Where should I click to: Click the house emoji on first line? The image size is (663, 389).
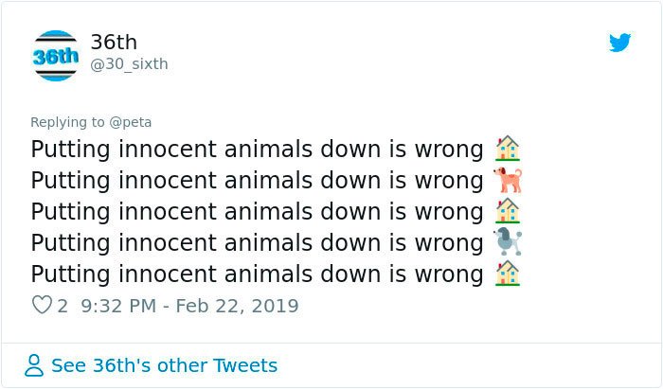(508, 149)
